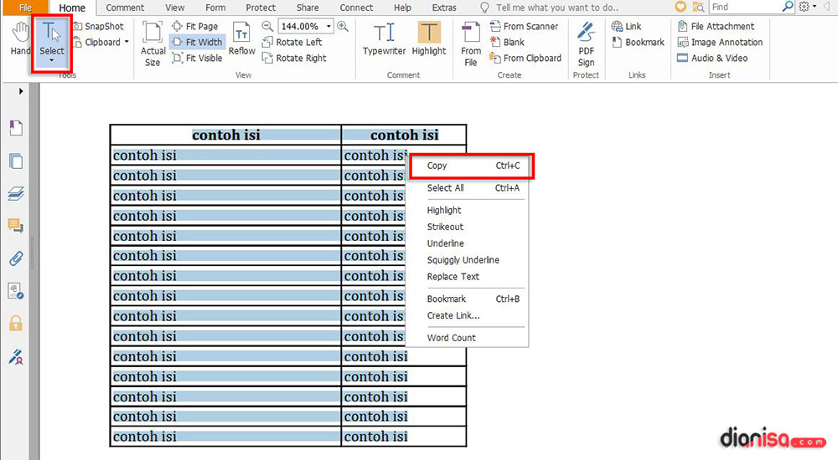
Task: Choose Fit Page view
Action: 195,26
